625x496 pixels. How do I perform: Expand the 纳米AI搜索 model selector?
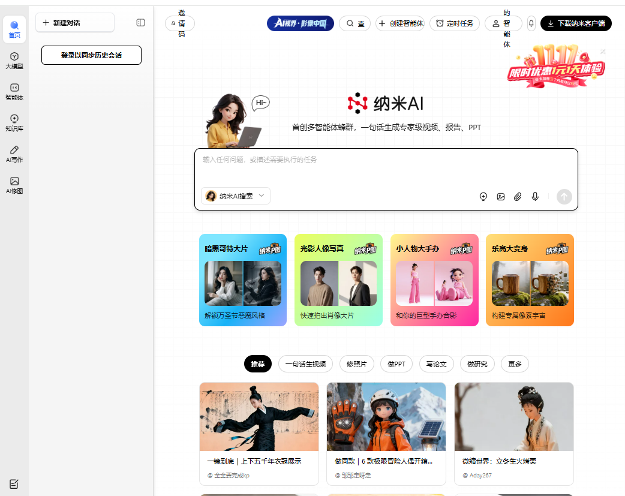[x=236, y=196]
